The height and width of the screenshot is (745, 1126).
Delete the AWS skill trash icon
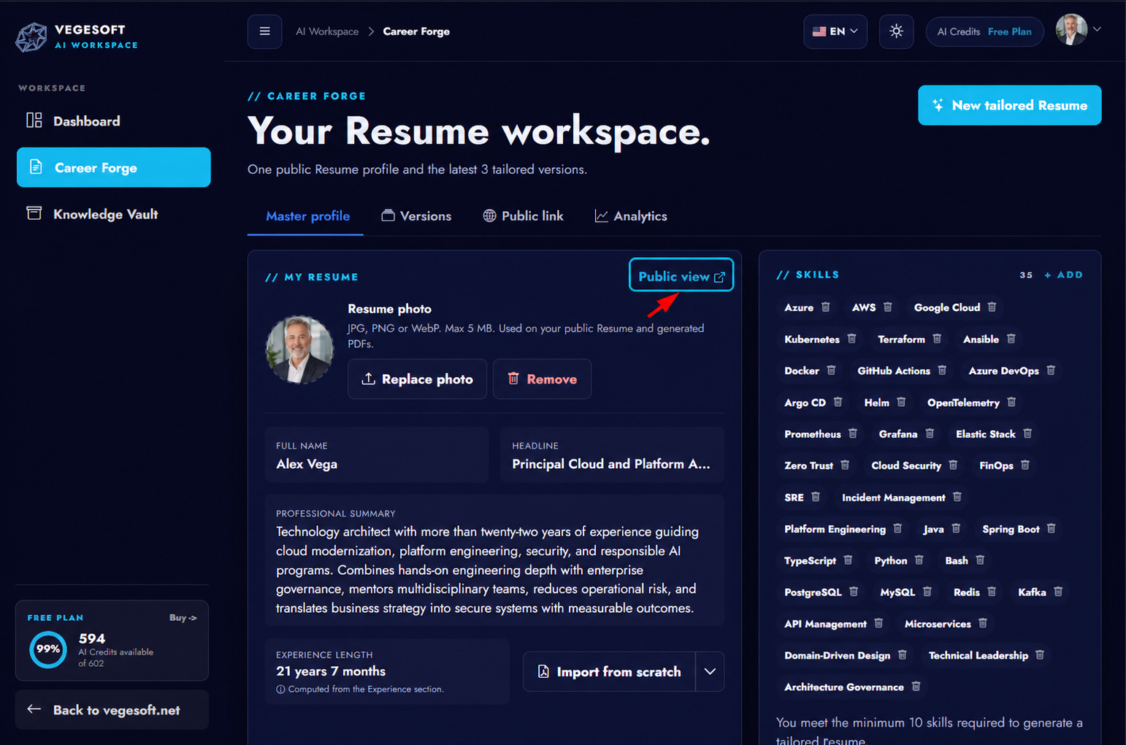tap(887, 307)
